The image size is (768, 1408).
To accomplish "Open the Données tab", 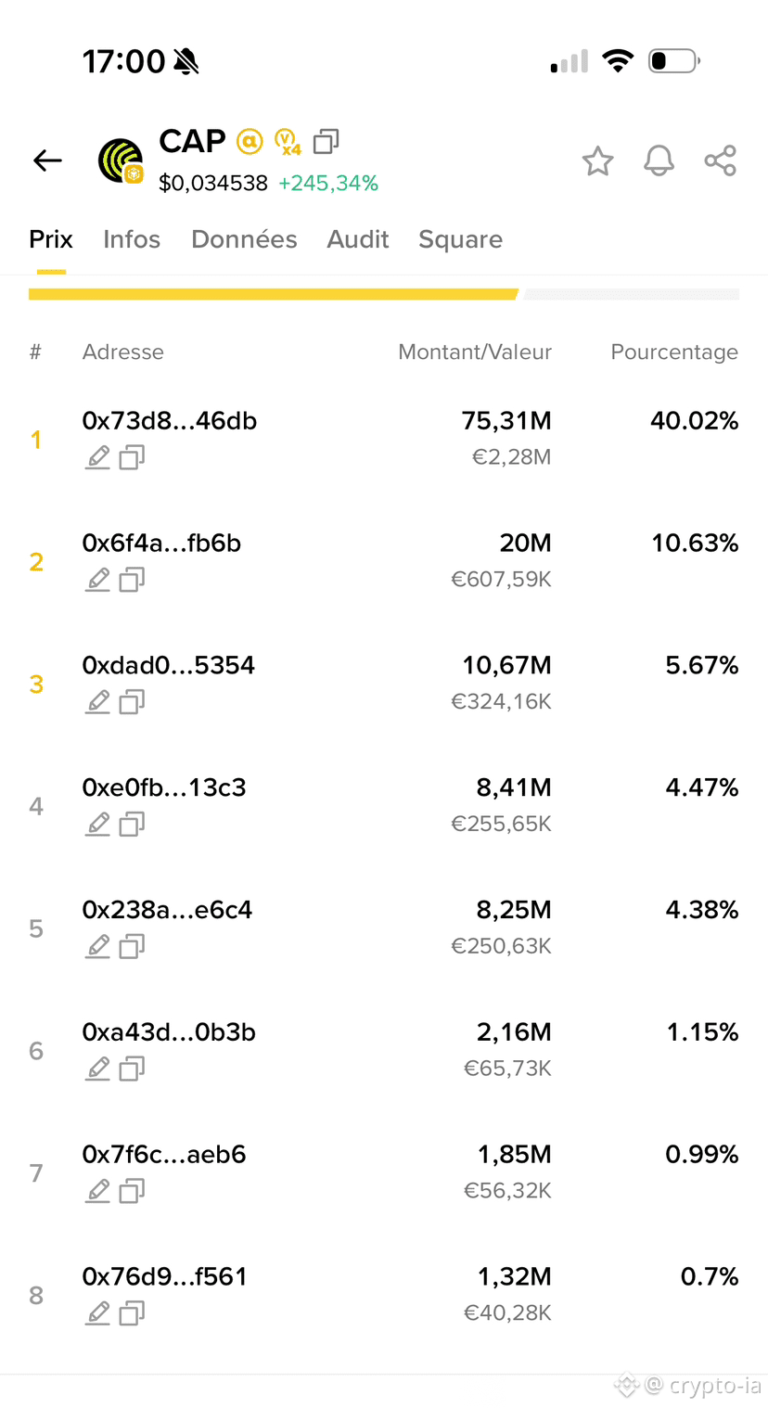I will pyautogui.click(x=244, y=239).
